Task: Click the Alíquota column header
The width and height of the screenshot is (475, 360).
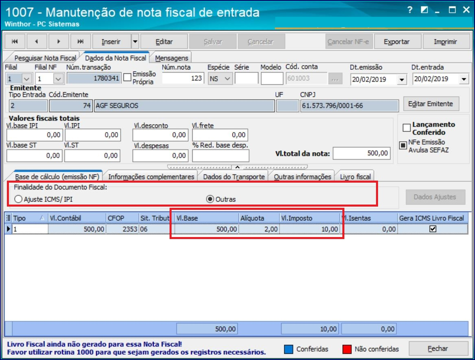Action: [259, 218]
